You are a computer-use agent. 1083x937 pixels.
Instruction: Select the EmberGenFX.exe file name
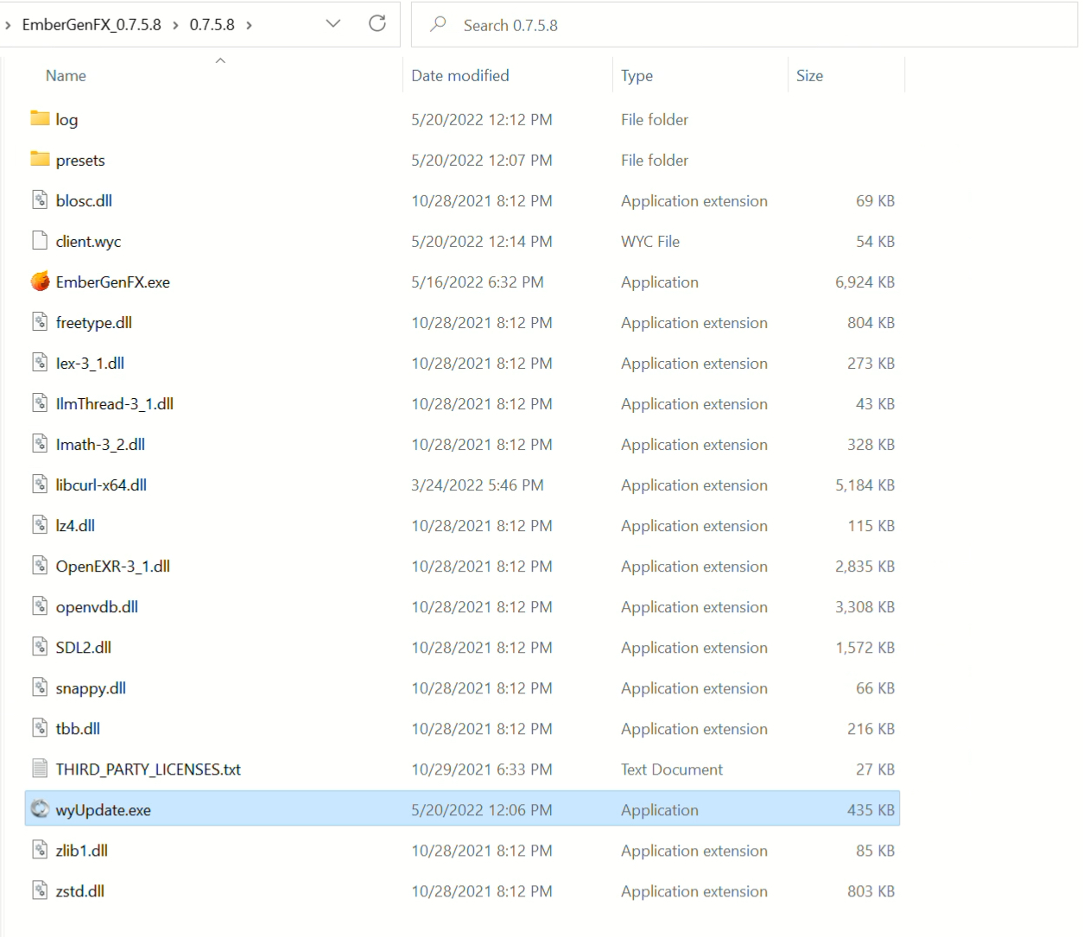113,282
